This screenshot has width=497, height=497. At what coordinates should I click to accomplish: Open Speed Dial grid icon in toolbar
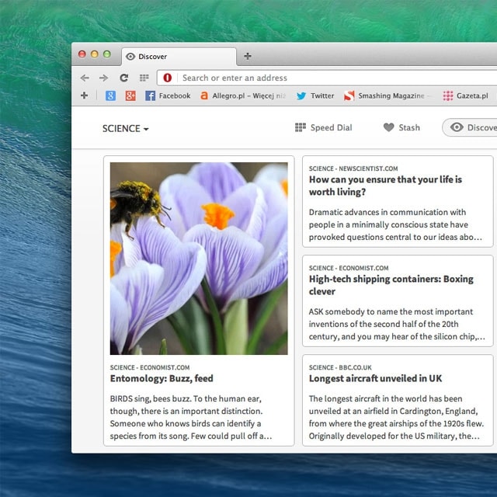tap(144, 78)
